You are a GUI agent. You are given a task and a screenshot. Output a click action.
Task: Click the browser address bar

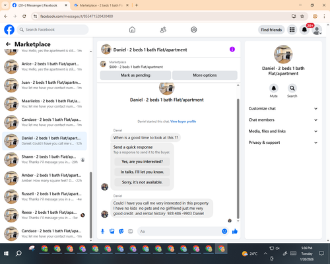(163, 16)
